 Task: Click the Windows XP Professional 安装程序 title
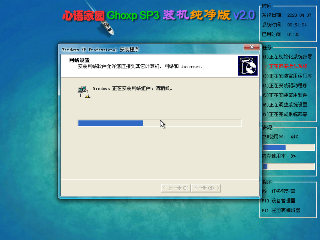coord(100,50)
